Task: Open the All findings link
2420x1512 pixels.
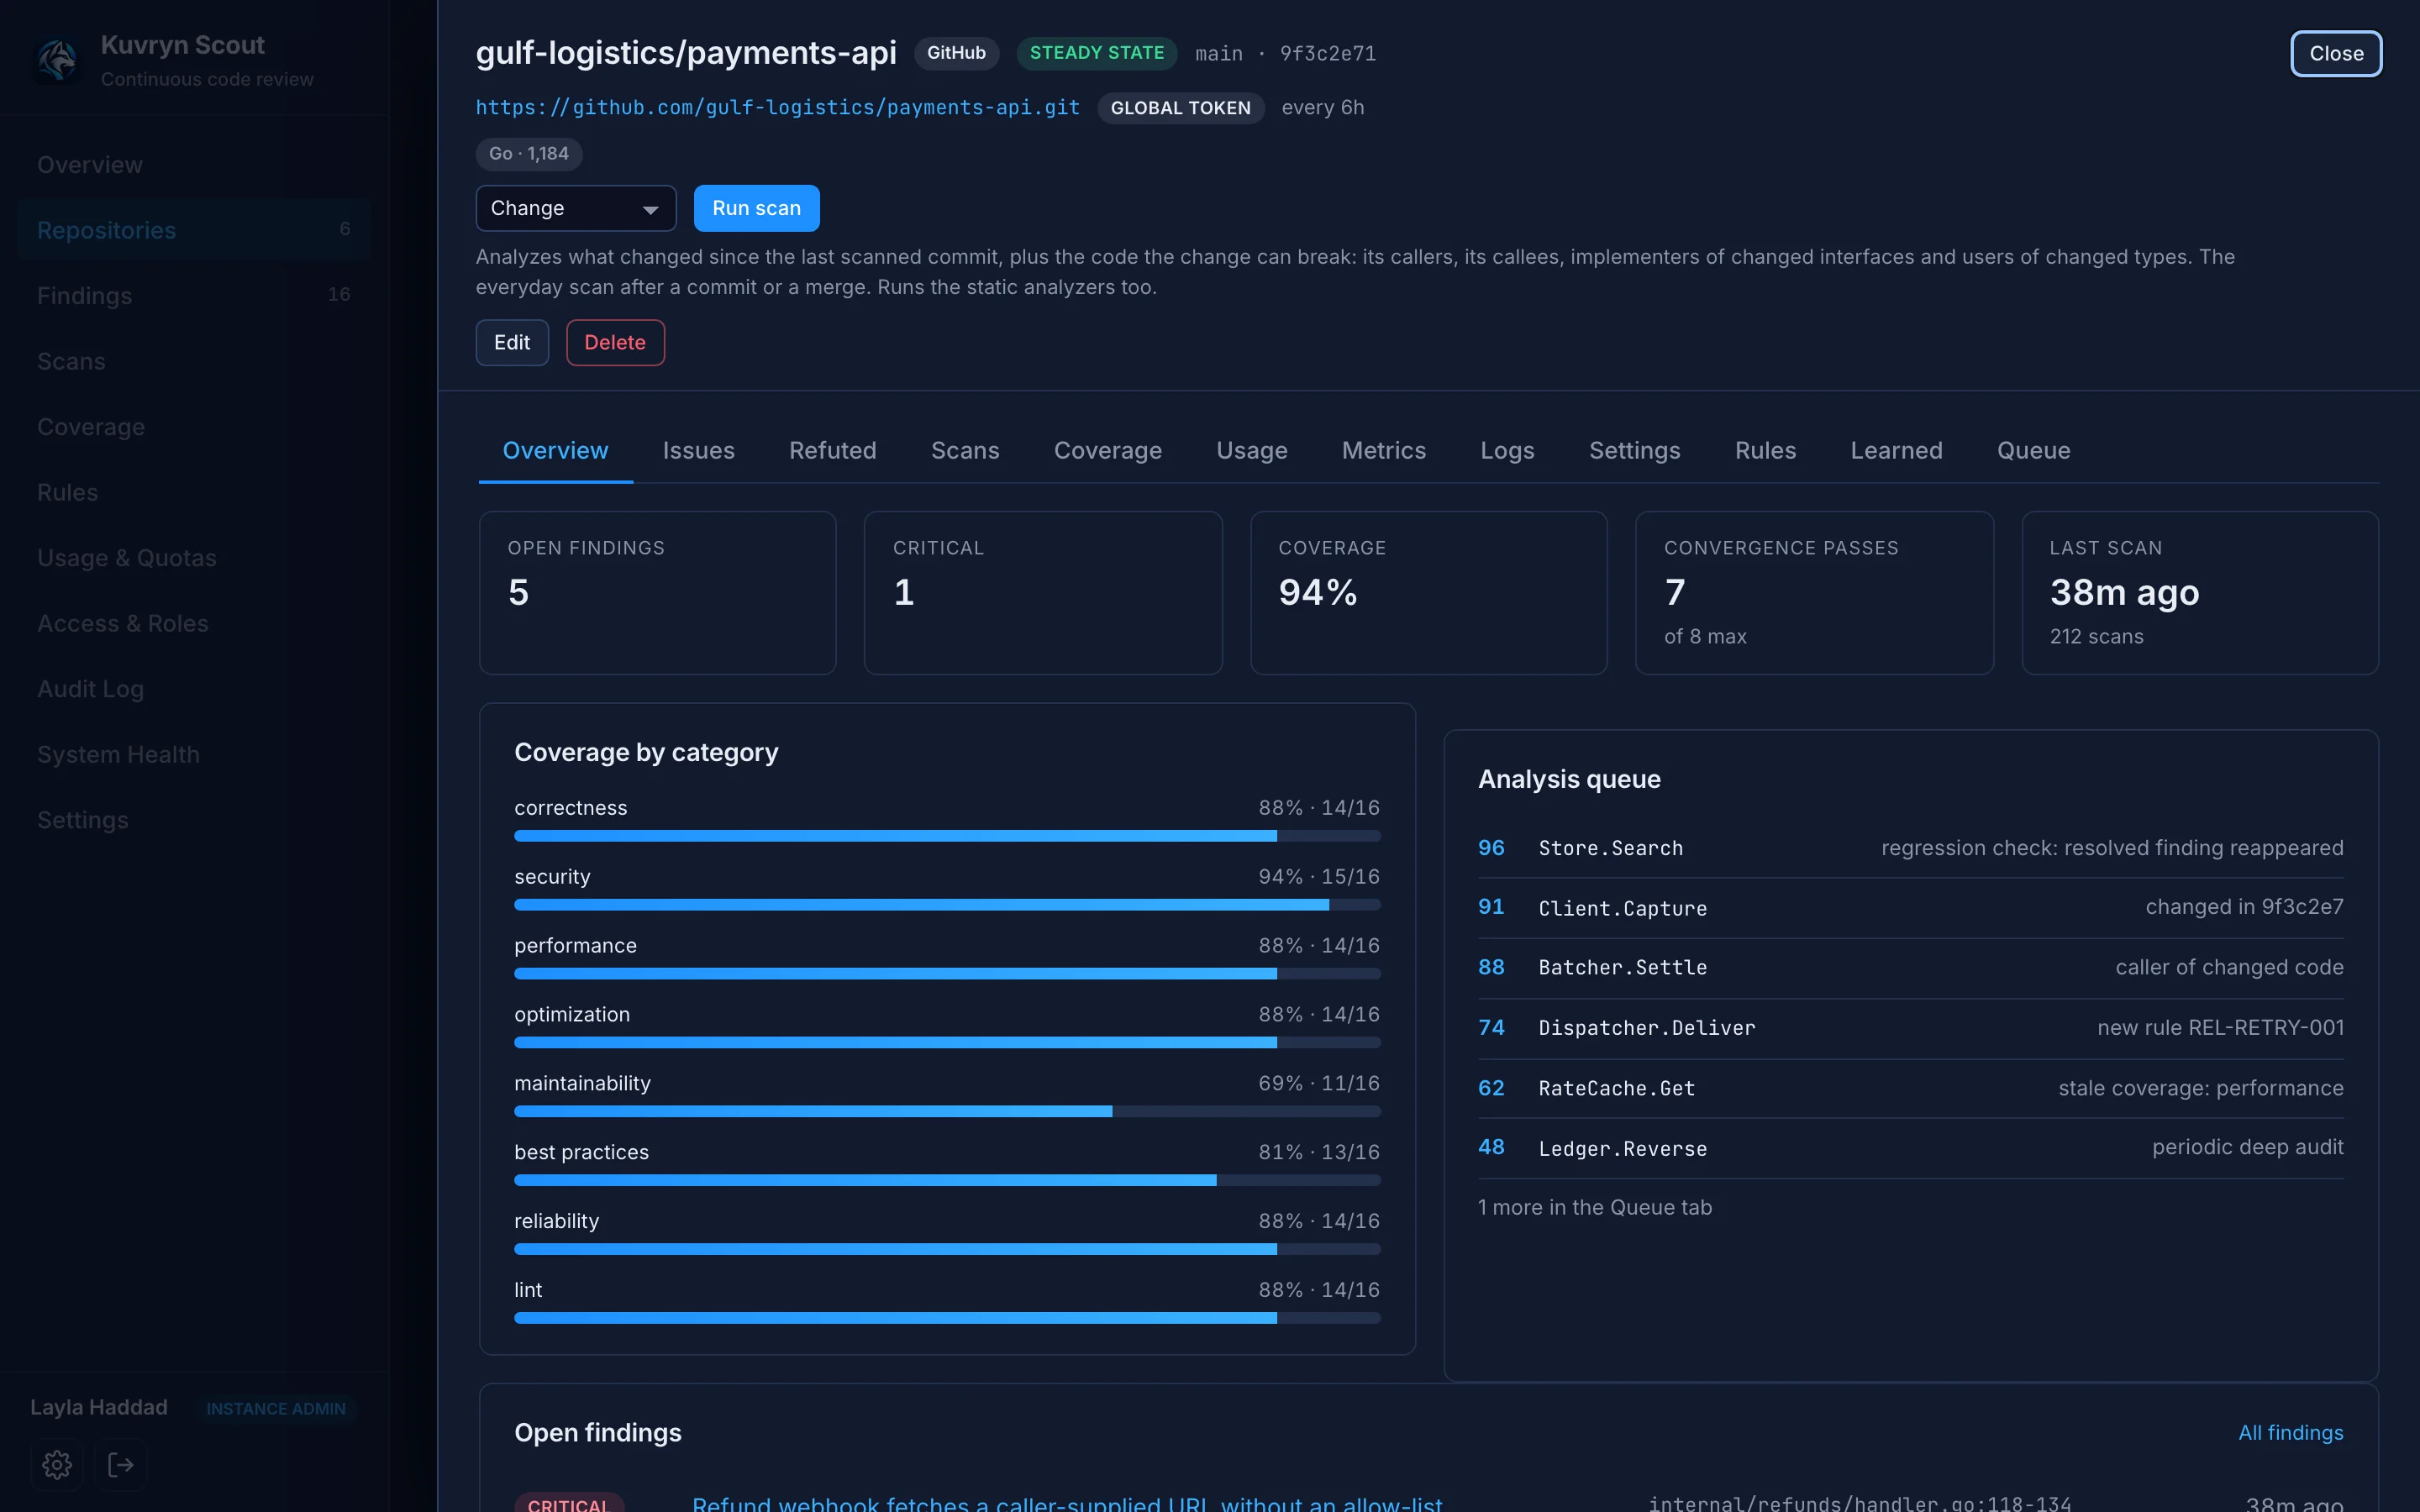Action: click(2290, 1433)
